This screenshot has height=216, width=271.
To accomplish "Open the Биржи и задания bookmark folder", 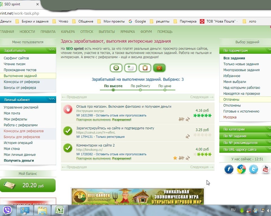I will click(x=32, y=21).
